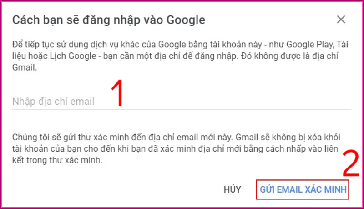Click 'kết trong thư xác minh.' line

point(57,160)
